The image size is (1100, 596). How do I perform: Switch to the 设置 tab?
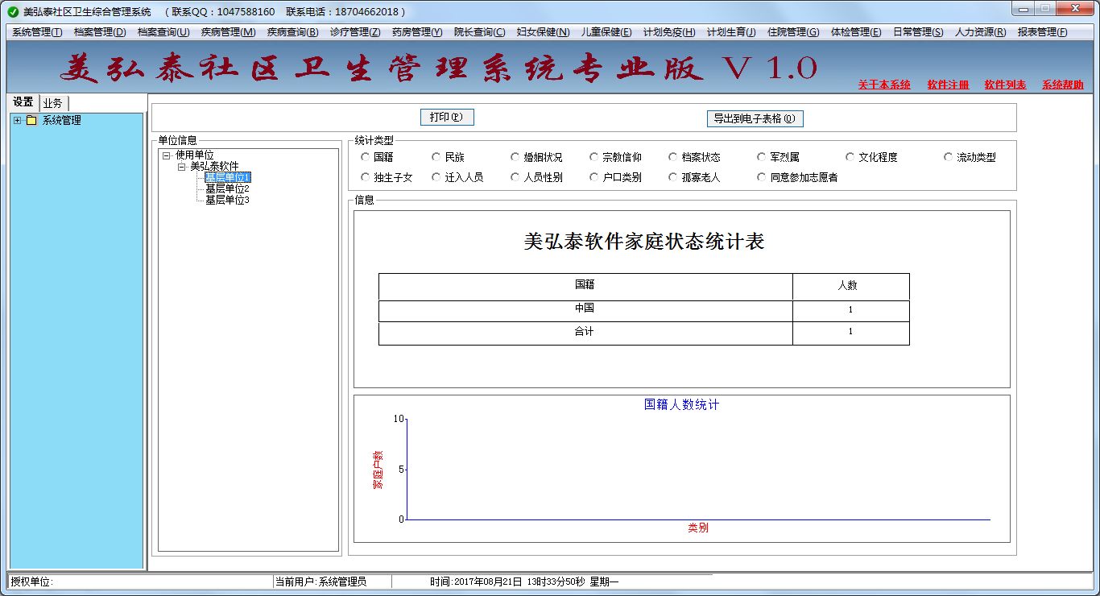[x=23, y=102]
